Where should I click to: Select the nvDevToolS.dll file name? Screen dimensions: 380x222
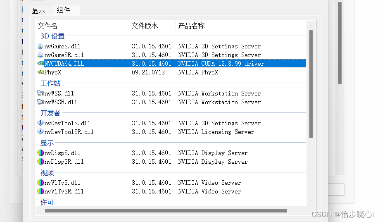coord(67,123)
